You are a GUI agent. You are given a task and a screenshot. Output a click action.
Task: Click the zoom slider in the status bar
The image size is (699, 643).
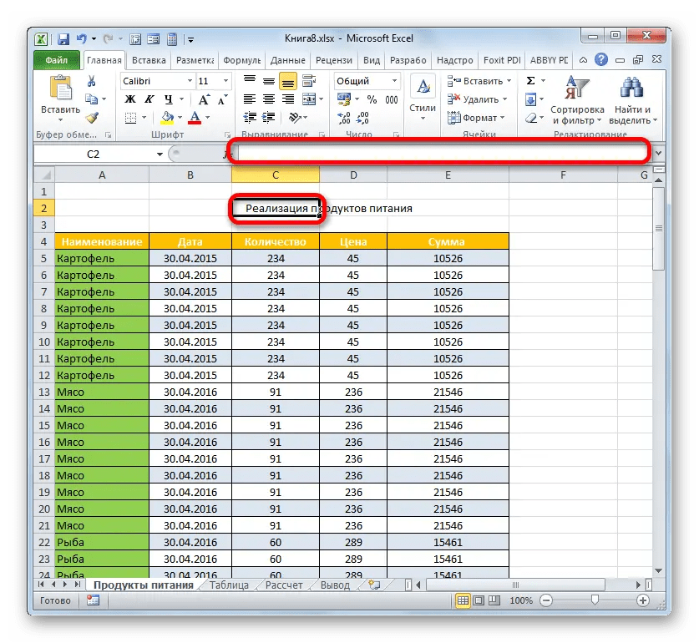coord(595,600)
